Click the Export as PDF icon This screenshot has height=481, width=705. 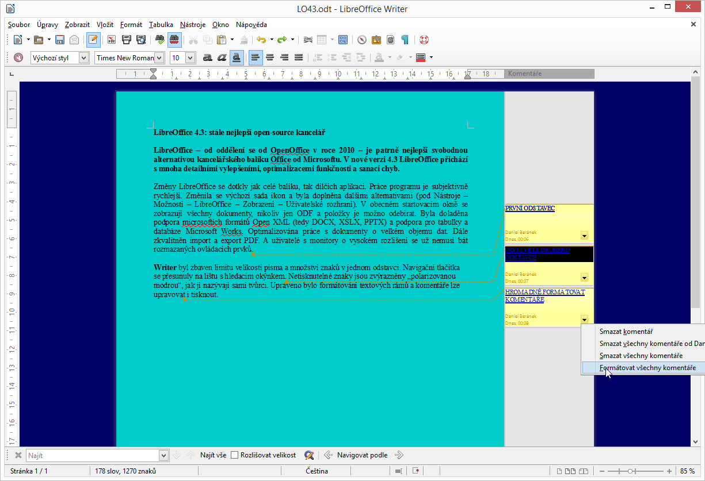coord(112,40)
